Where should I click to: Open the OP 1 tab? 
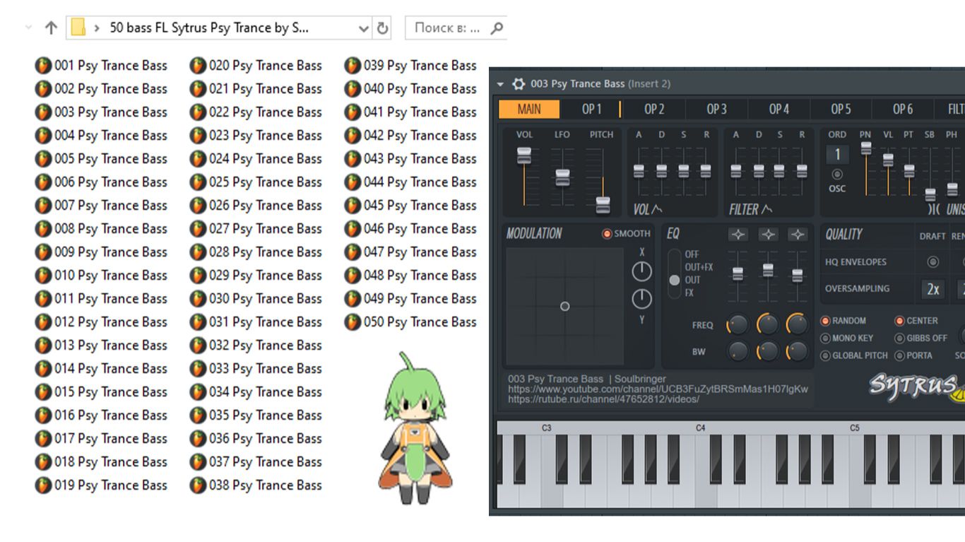[592, 109]
